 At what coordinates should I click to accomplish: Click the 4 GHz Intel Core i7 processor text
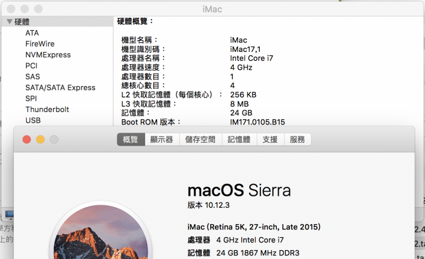[250, 240]
